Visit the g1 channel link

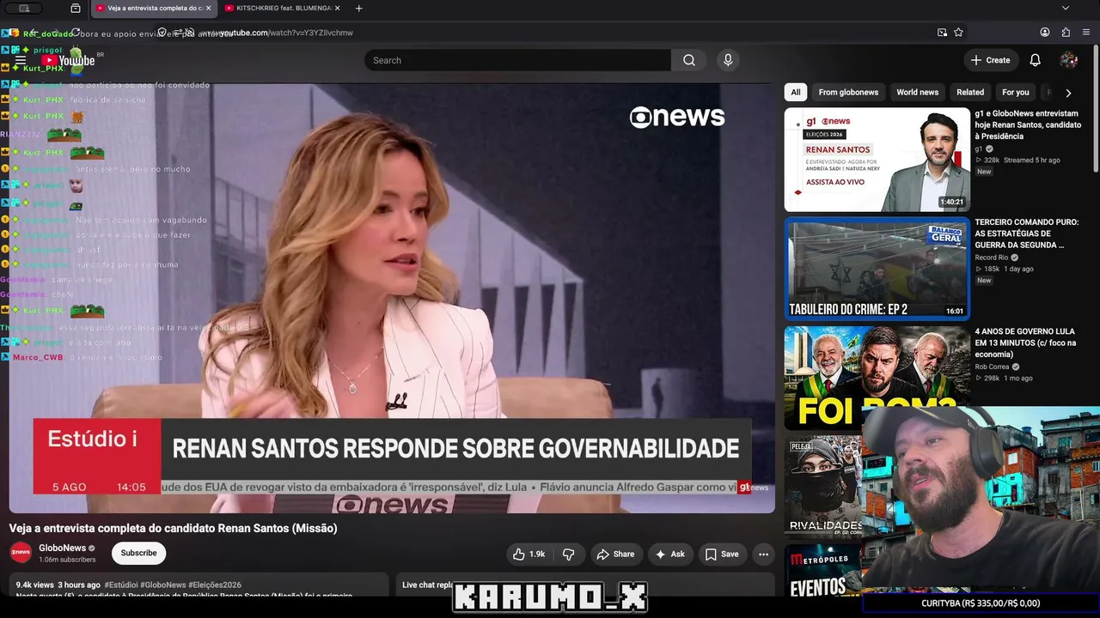(x=978, y=148)
